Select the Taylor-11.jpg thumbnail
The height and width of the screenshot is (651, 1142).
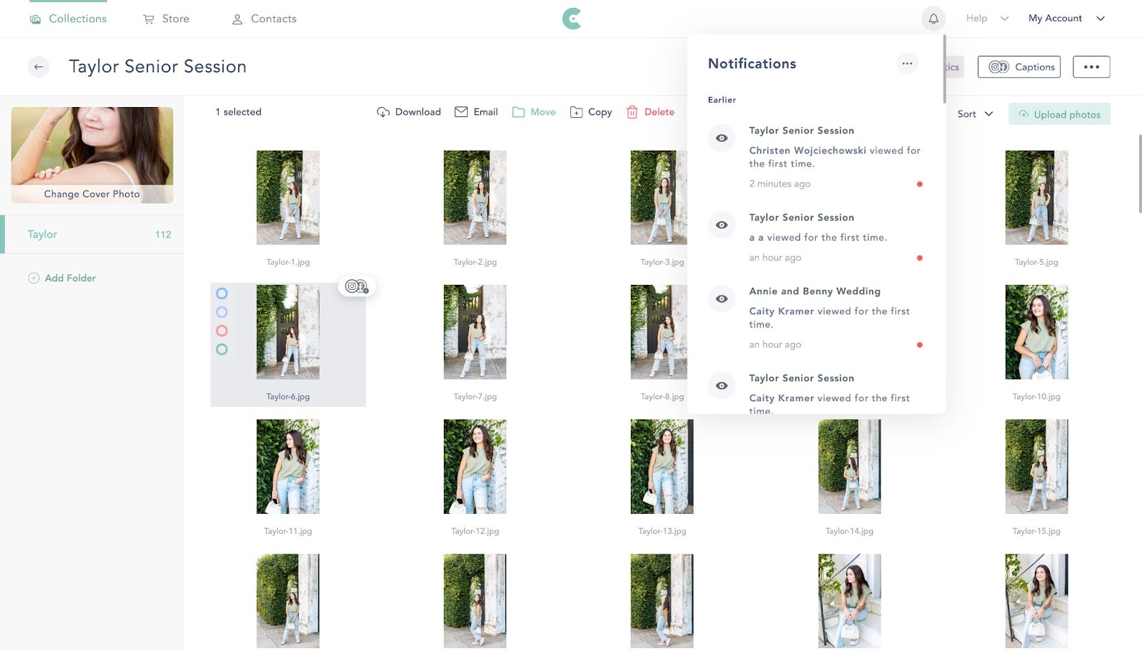(288, 466)
